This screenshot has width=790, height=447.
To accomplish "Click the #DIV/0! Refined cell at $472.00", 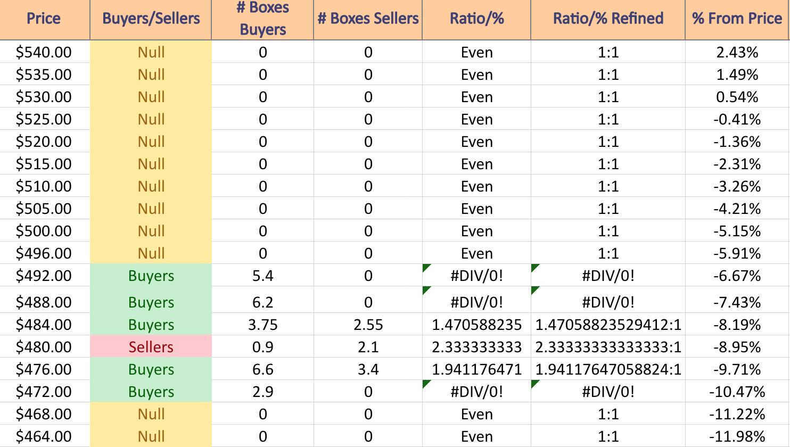I will (x=608, y=391).
